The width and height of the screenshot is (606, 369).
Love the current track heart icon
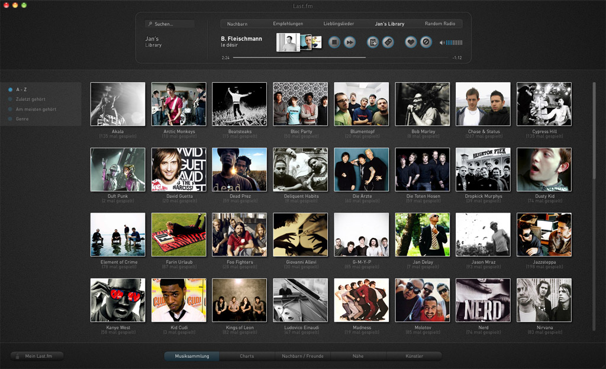point(411,42)
